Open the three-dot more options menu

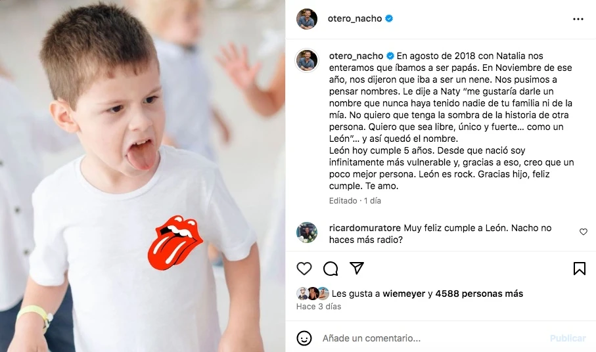(578, 19)
